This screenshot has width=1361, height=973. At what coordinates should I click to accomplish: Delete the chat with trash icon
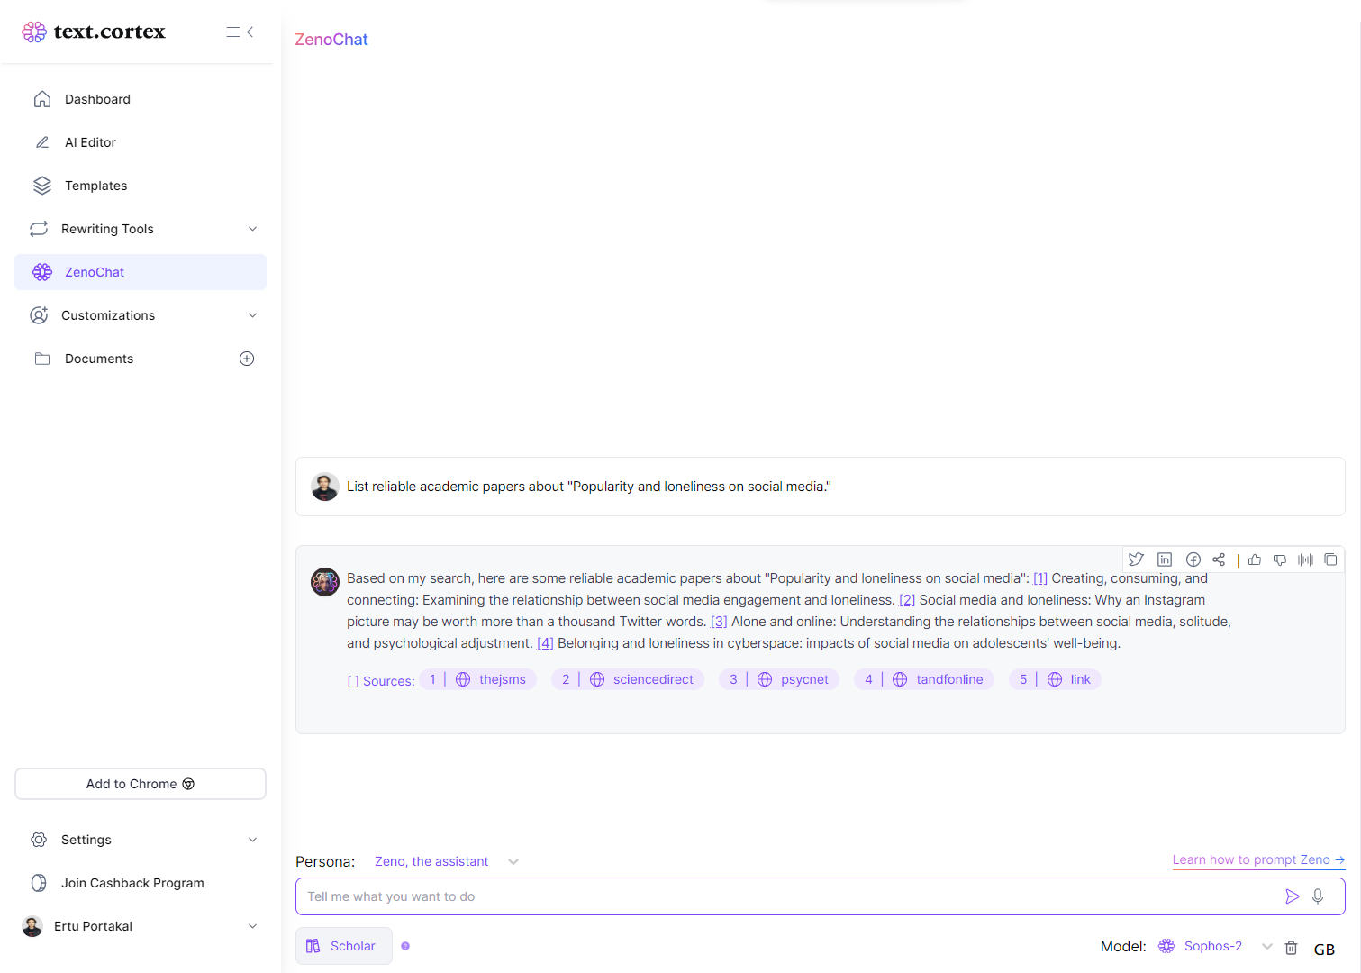[x=1291, y=947]
